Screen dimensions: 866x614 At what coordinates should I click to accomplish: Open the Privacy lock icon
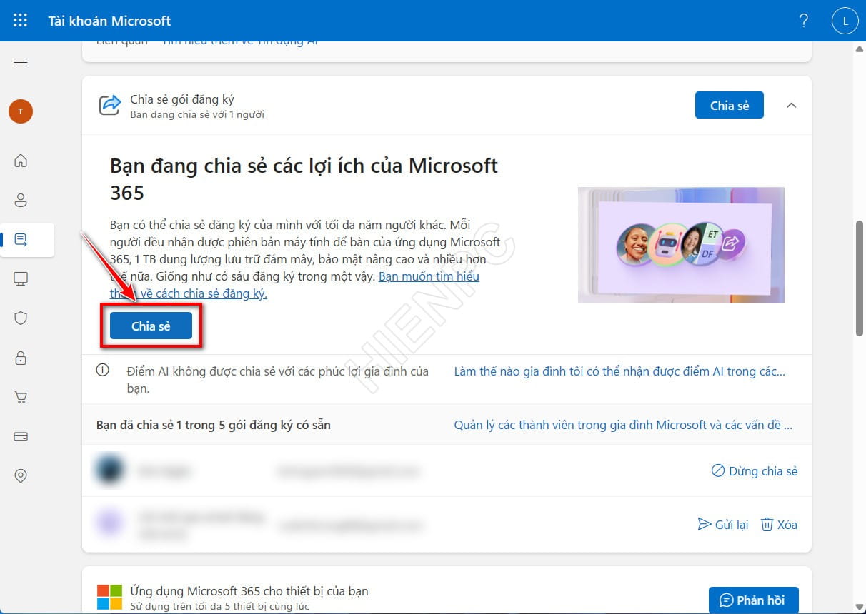[21, 358]
